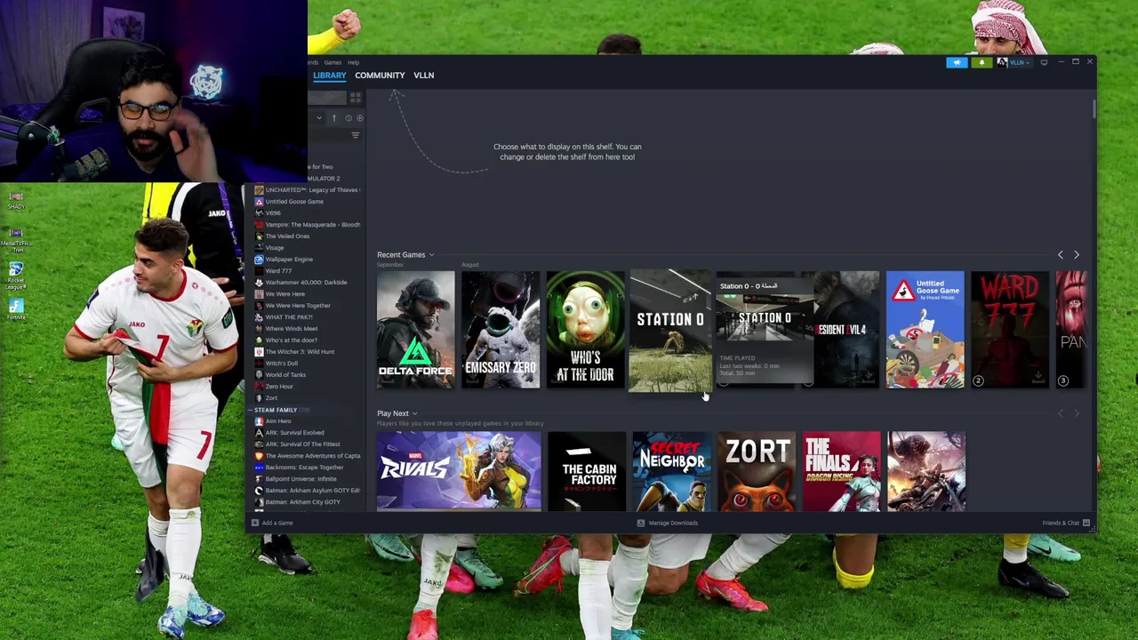Image resolution: width=1138 pixels, height=640 pixels.
Task: Expand the library category dropdown chevron
Action: [319, 117]
